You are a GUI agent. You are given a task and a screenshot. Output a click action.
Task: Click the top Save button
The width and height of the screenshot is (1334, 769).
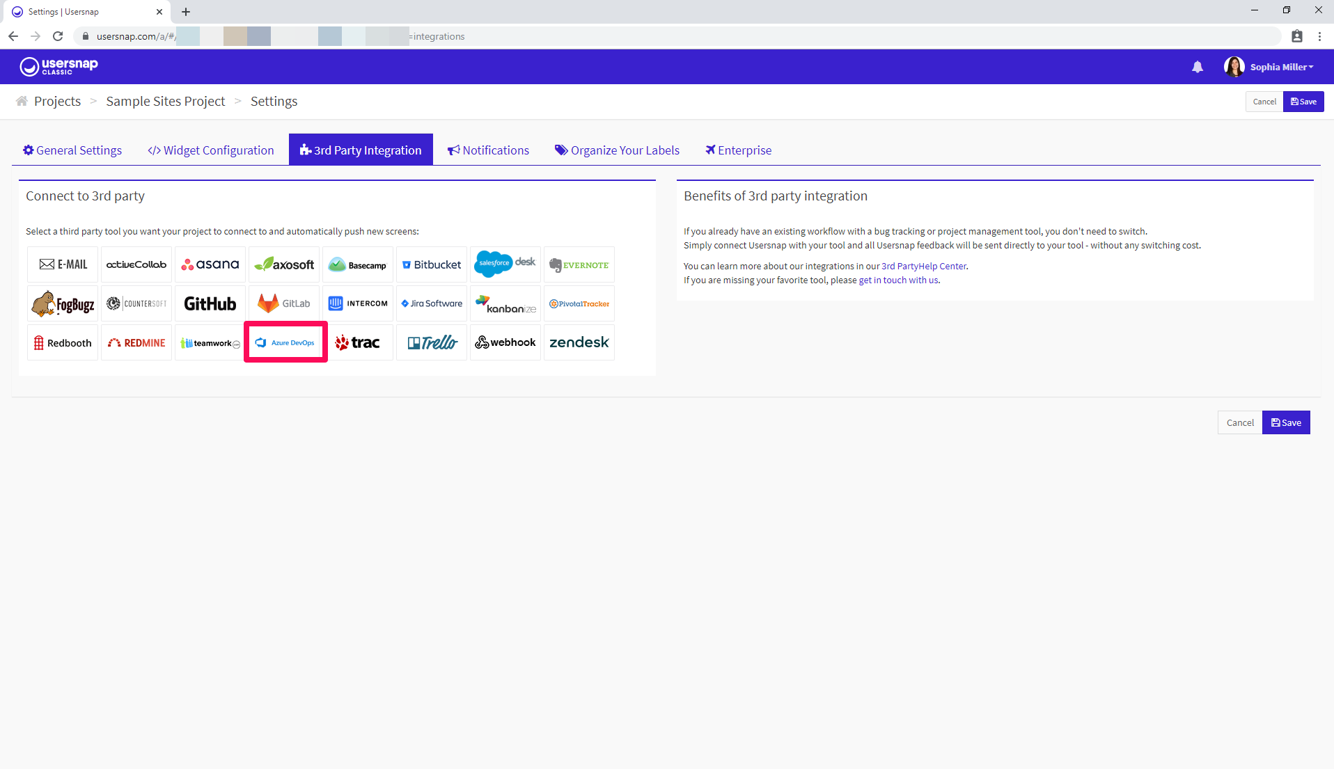point(1303,102)
